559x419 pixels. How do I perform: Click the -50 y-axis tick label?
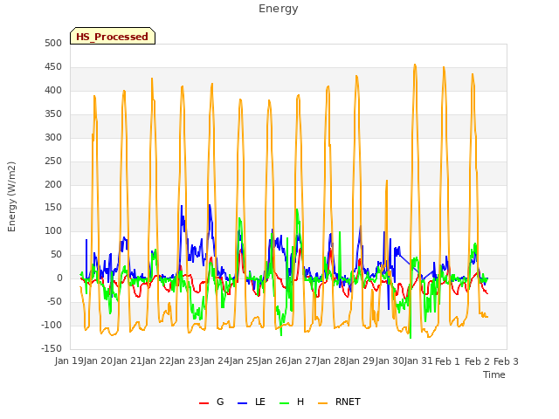click(x=54, y=301)
